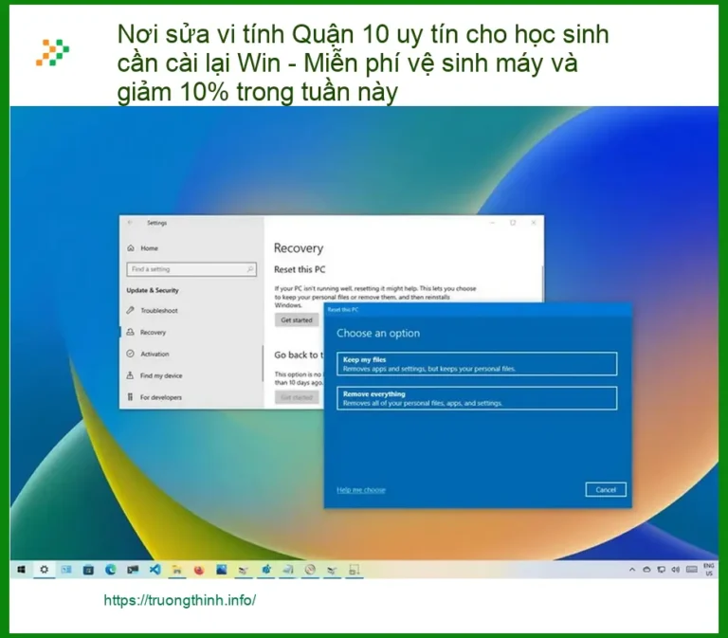Open File Explorer from the taskbar
Viewport: 728px width, 638px height.
click(x=177, y=570)
